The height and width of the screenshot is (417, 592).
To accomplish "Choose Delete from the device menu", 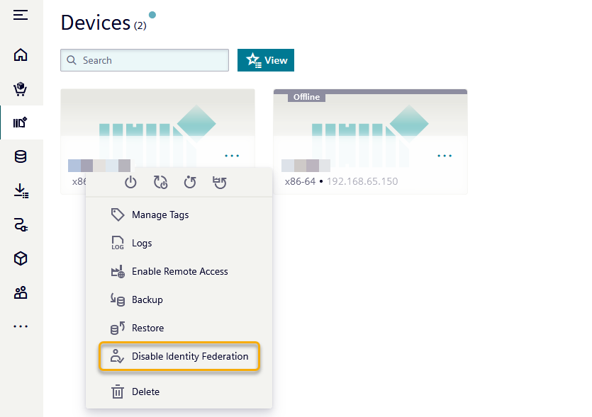I will pos(145,392).
